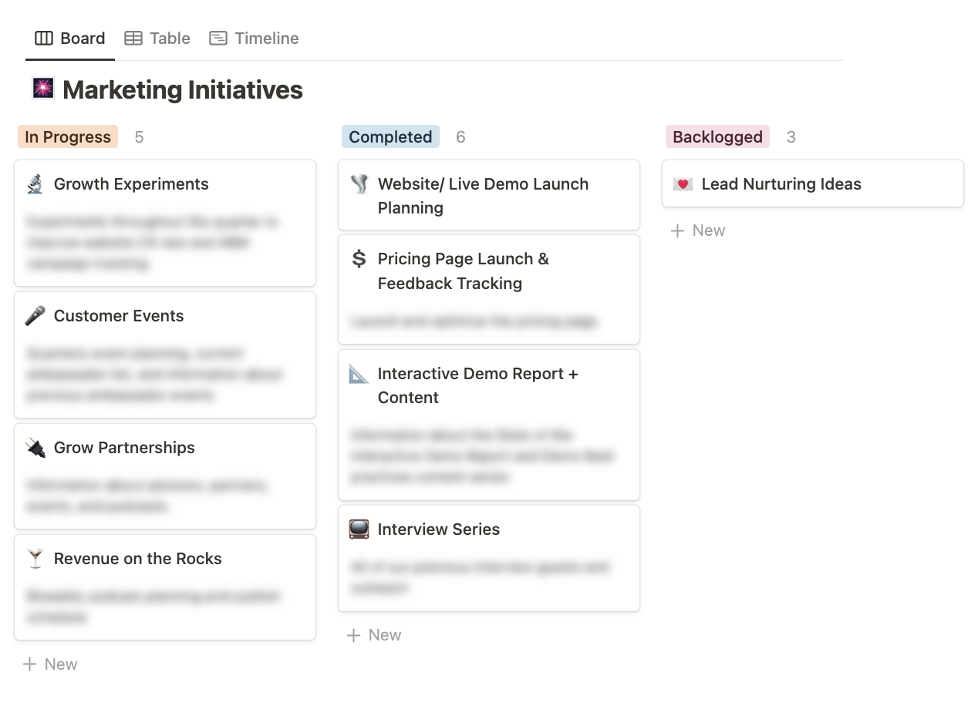The image size is (978, 706).
Task: Click the blue Completed status label
Action: 390,137
